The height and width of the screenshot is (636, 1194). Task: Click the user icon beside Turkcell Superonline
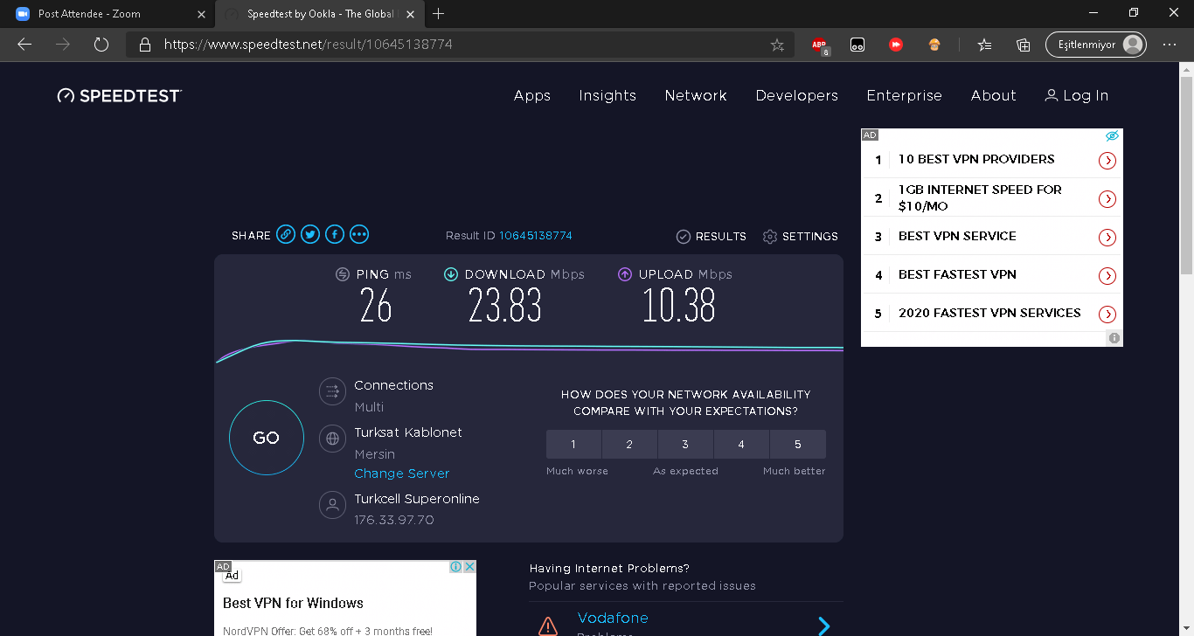332,505
